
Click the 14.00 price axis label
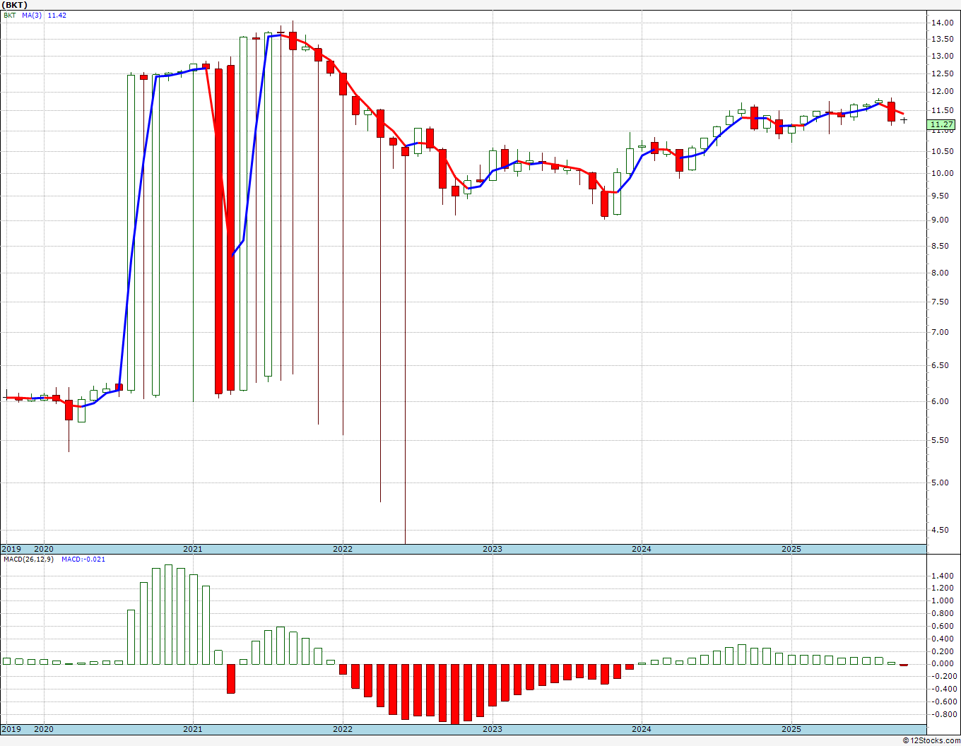(x=941, y=23)
